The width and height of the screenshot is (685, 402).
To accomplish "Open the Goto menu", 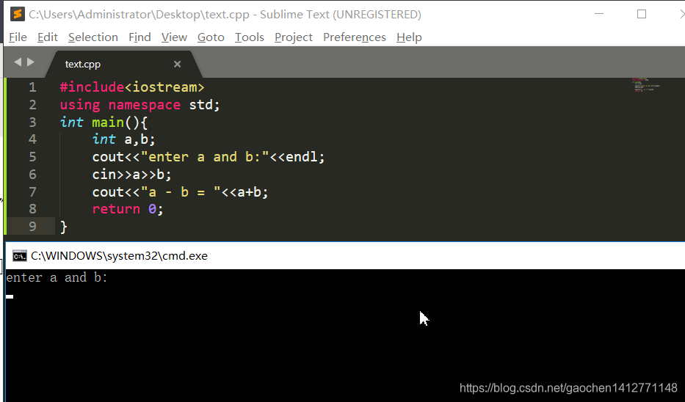I will (x=211, y=37).
